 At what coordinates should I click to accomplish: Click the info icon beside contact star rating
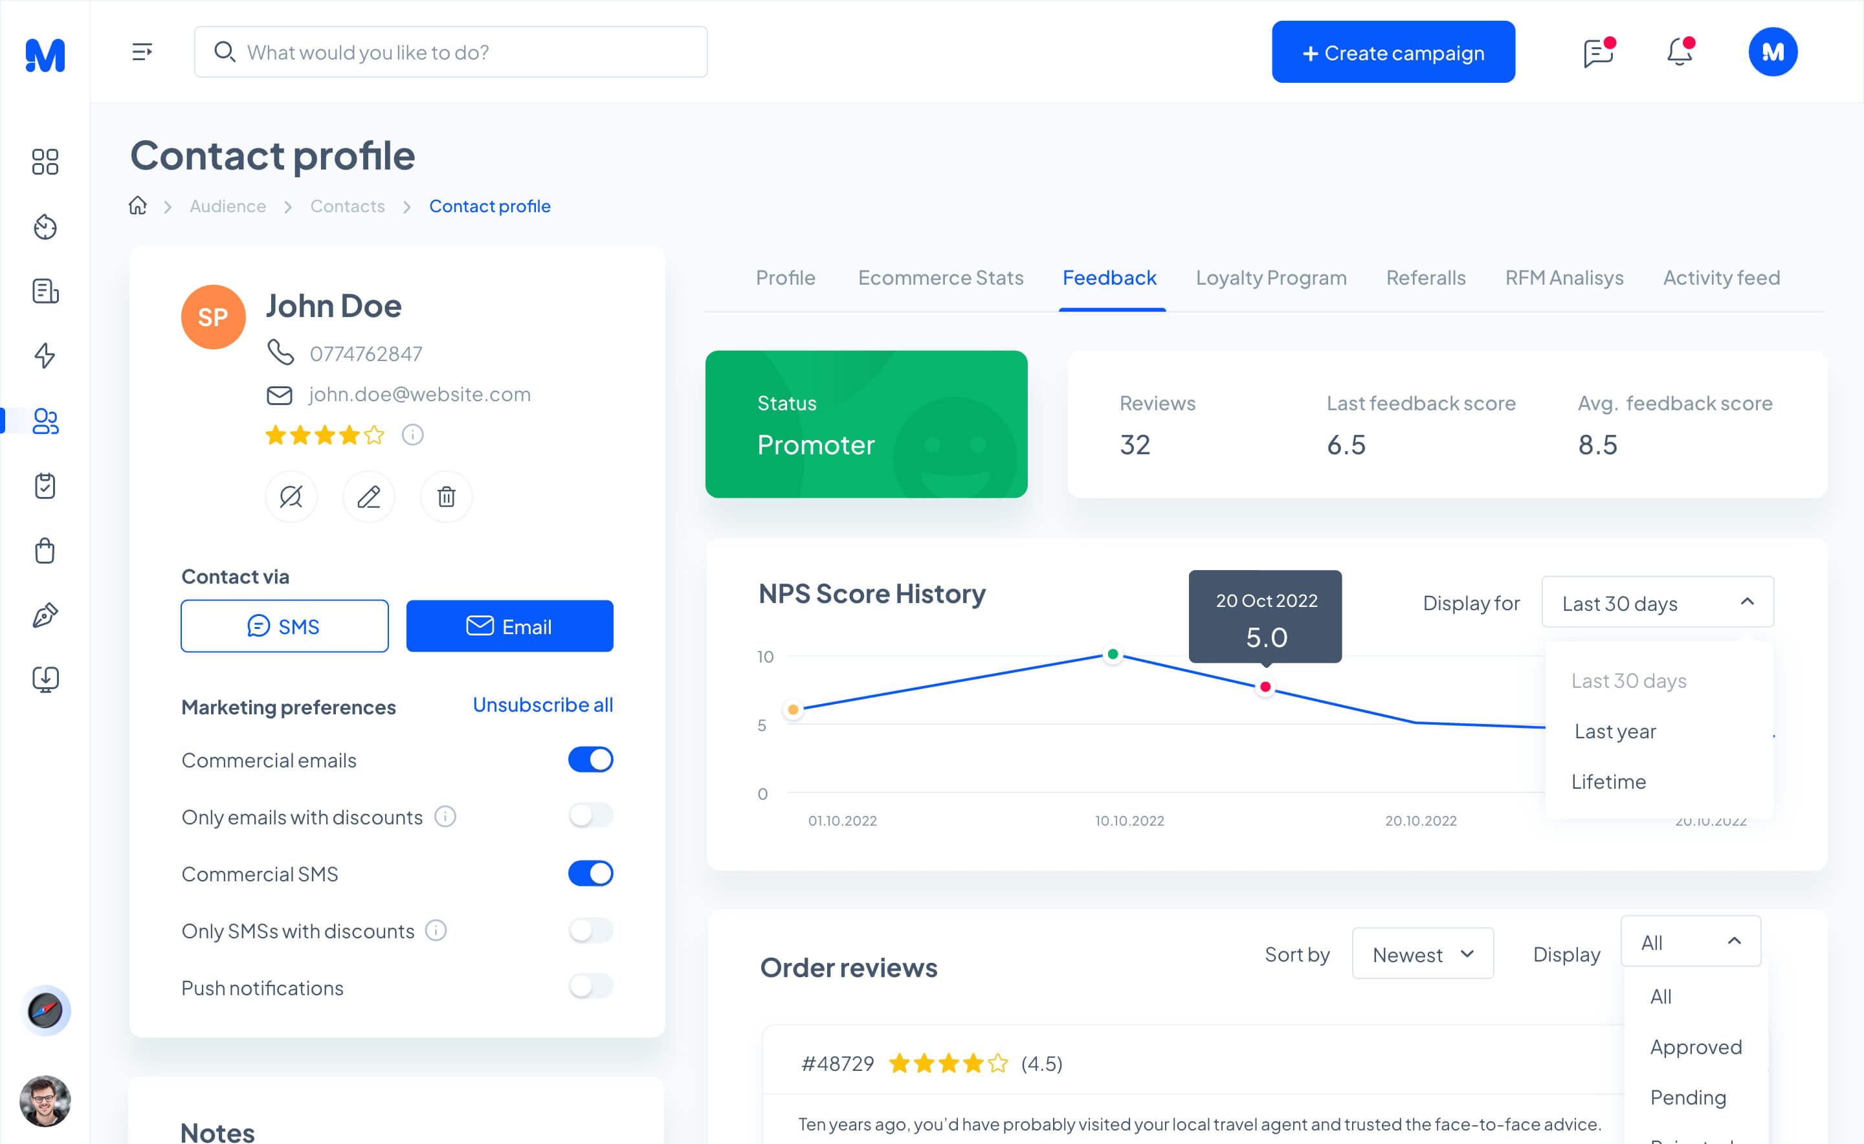pos(412,435)
